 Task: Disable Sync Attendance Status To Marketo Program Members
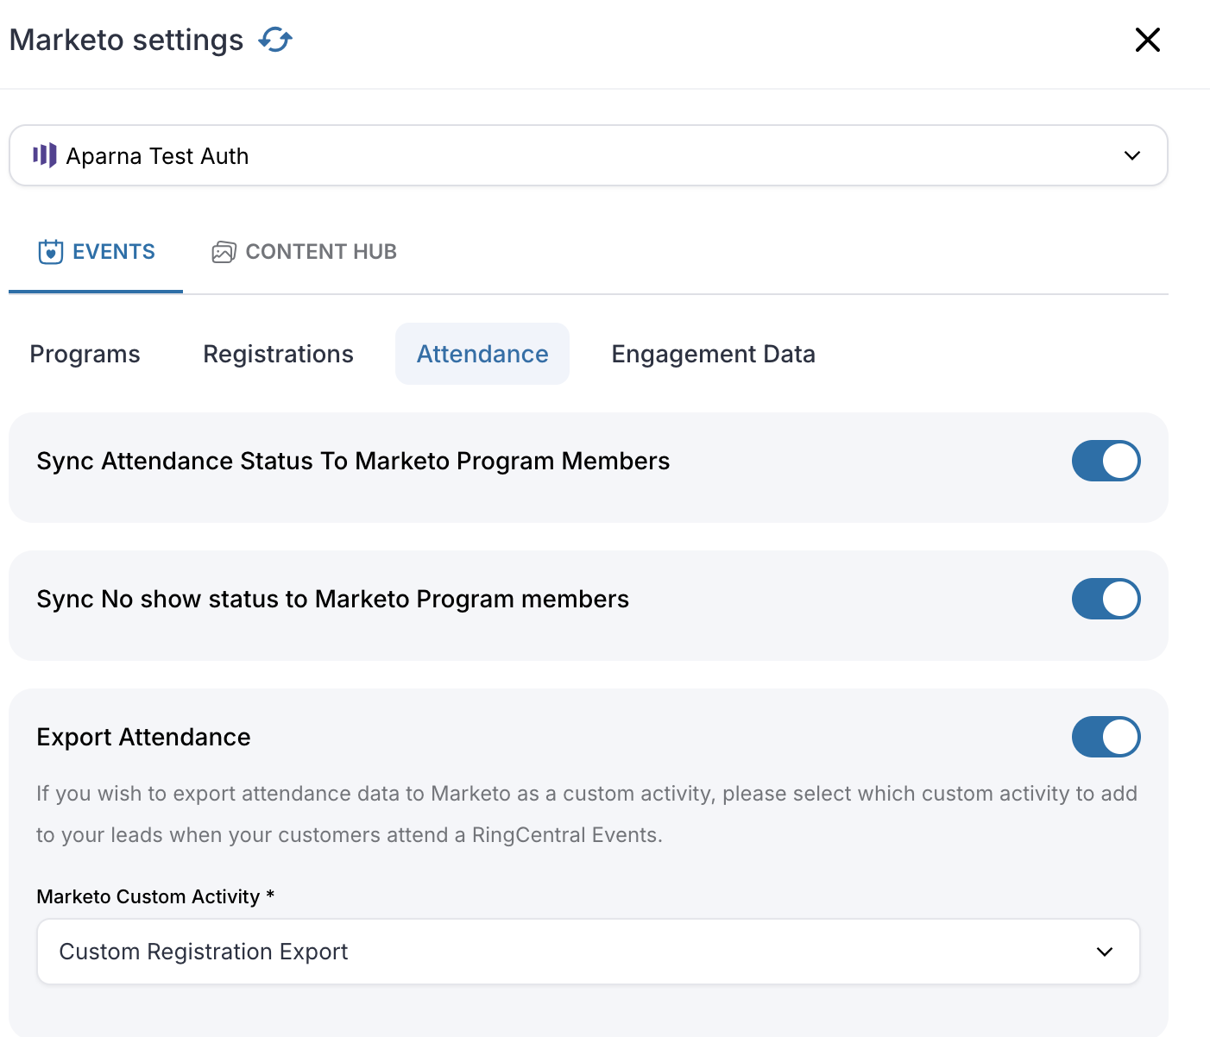click(1106, 461)
